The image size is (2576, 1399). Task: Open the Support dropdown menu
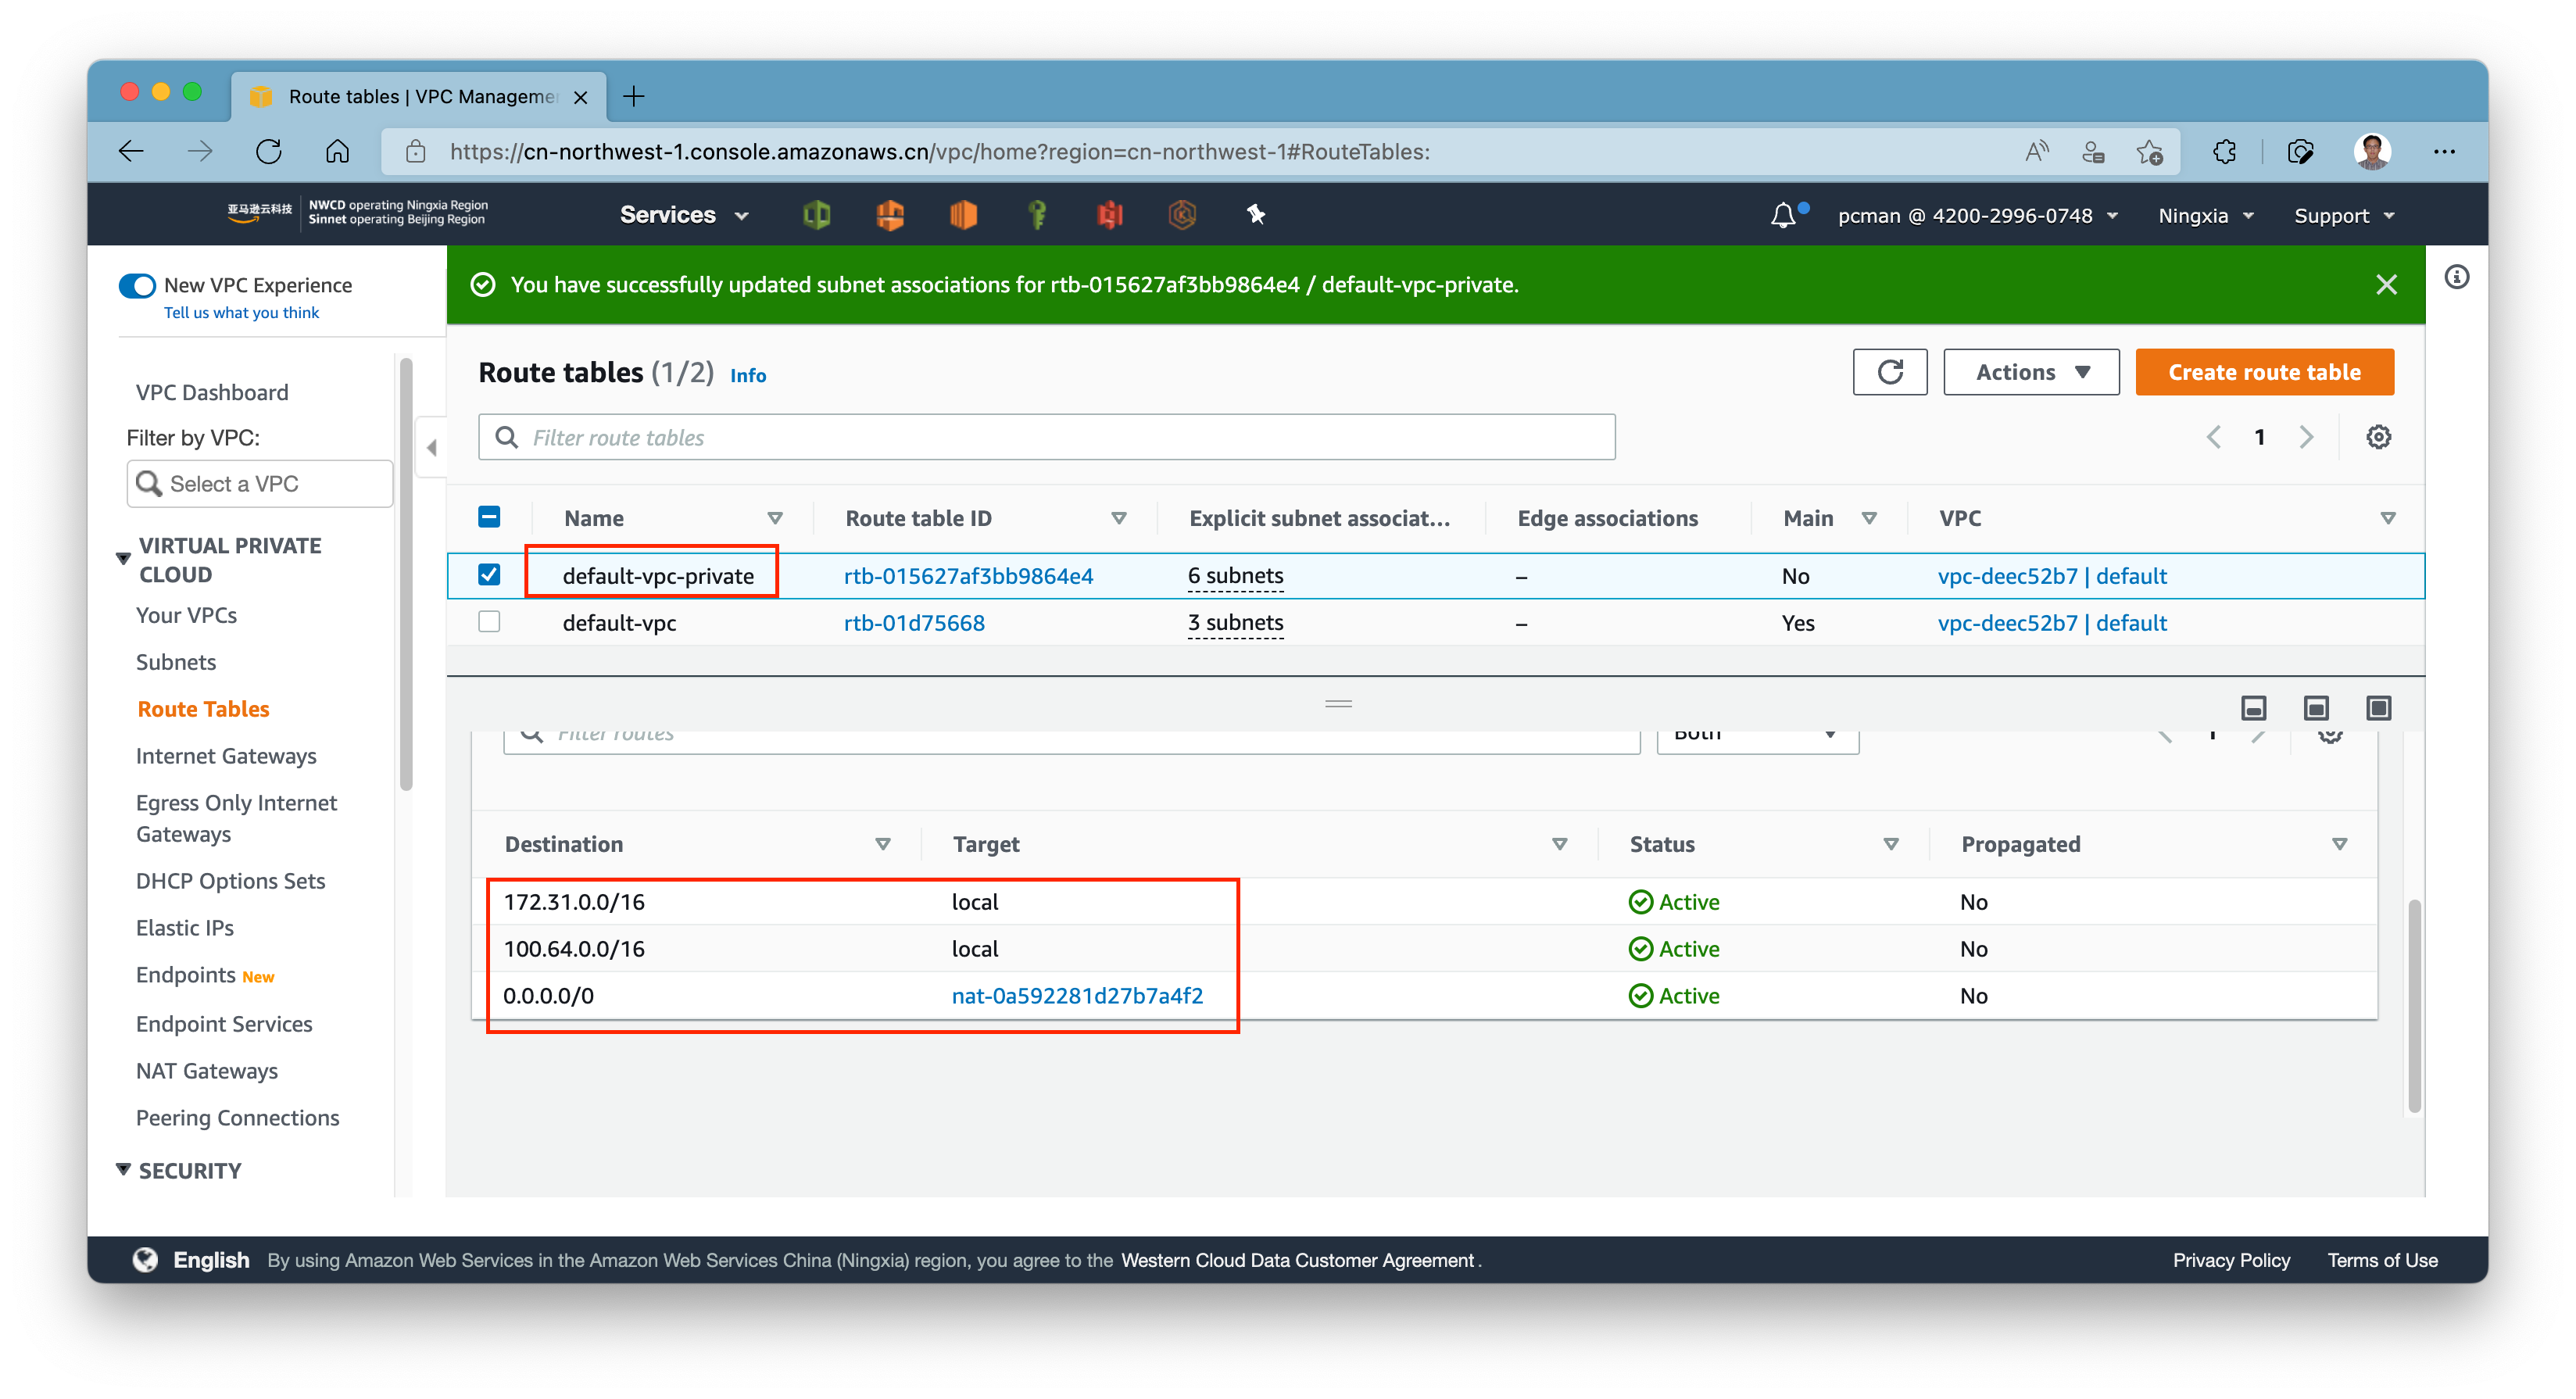pyautogui.click(x=2343, y=216)
